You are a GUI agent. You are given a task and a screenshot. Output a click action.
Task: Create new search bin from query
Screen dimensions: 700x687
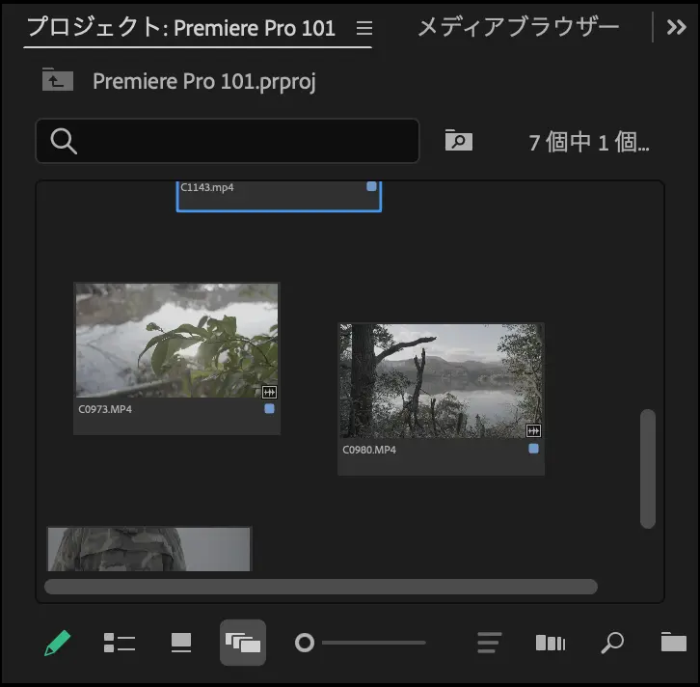pos(459,140)
